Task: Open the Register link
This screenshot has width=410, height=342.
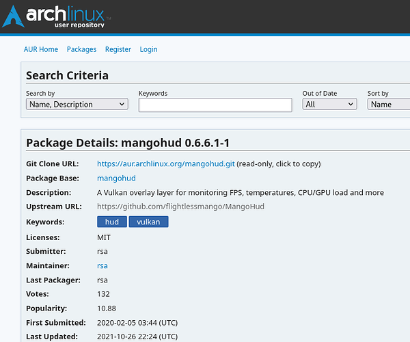Action: 118,49
